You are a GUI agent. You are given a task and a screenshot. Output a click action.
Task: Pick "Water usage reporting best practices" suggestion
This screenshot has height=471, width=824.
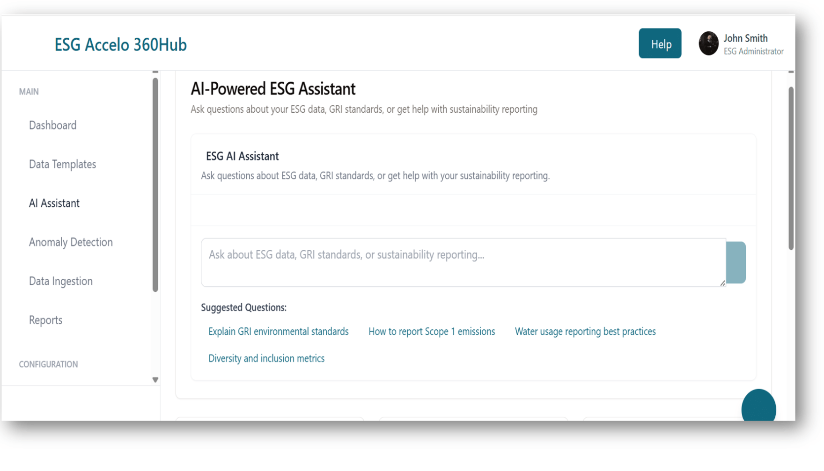tap(585, 332)
